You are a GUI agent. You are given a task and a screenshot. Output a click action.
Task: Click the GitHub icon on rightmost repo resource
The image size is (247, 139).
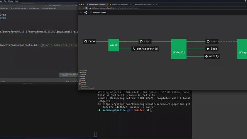click(x=208, y=41)
